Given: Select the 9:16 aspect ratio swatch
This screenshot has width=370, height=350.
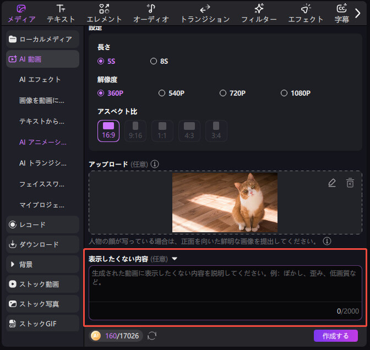Looking at the screenshot, I should coord(135,131).
